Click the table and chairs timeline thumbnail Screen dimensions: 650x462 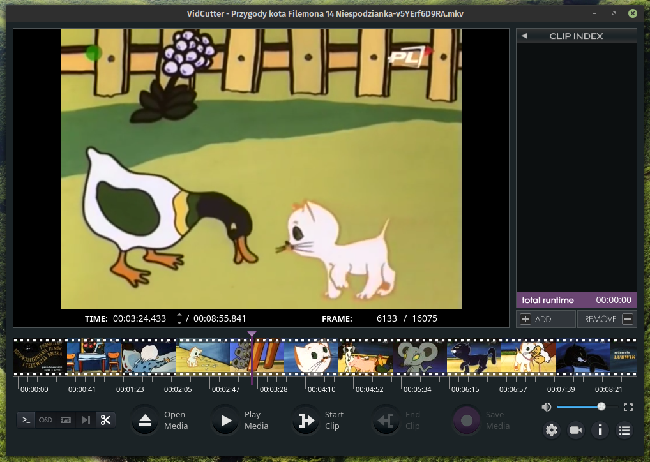pos(94,357)
